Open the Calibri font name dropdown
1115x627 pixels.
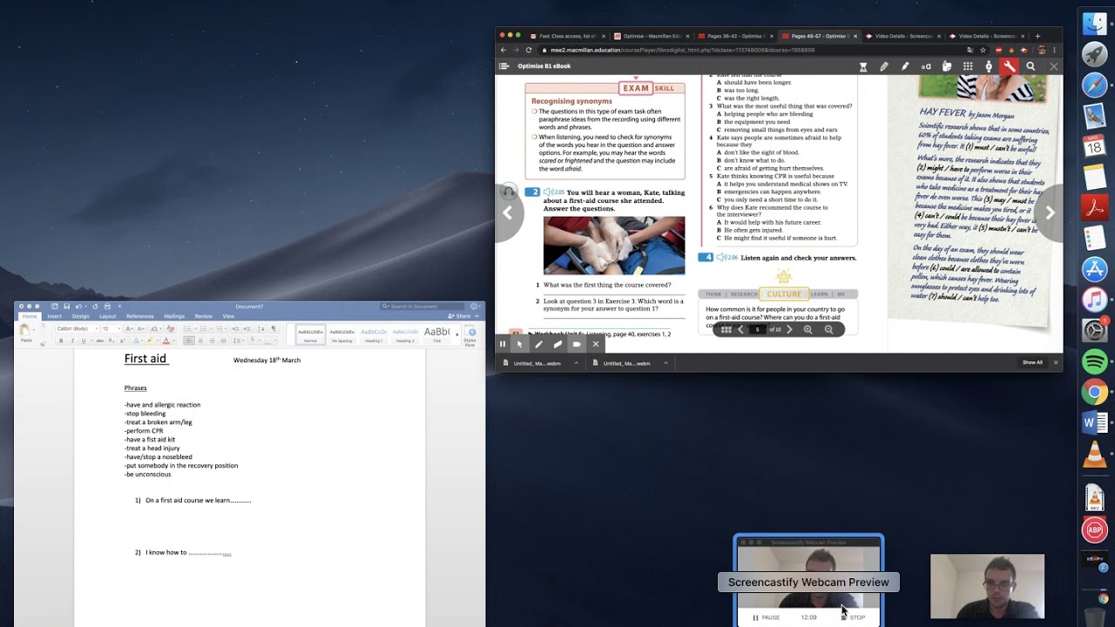(x=96, y=328)
